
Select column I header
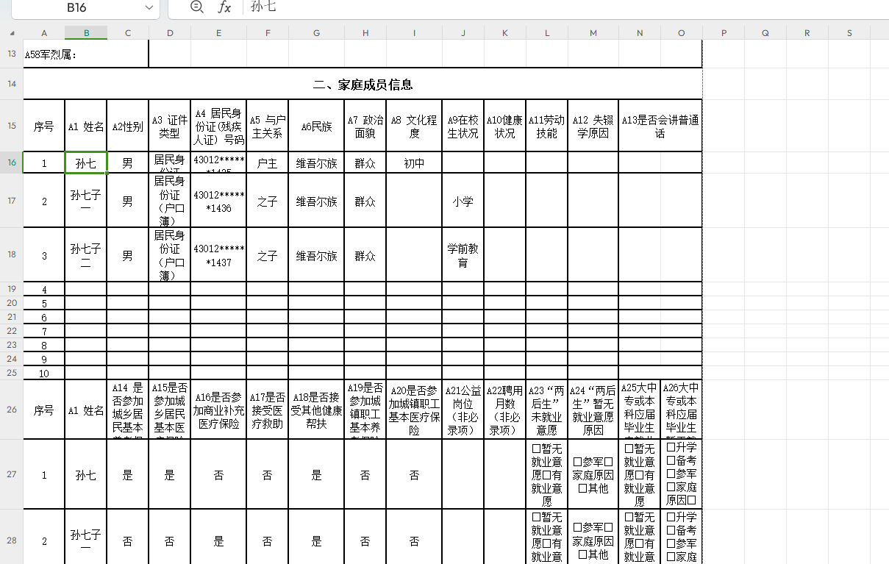(414, 33)
